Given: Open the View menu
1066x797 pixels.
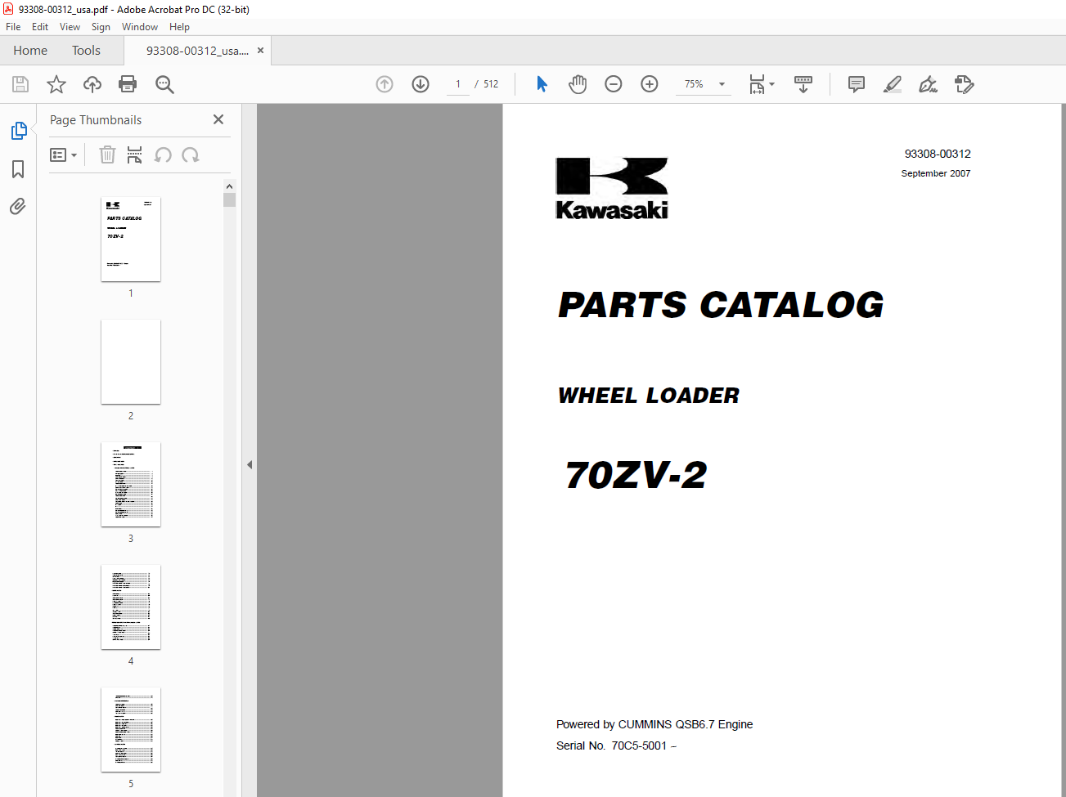Looking at the screenshot, I should [x=70, y=27].
